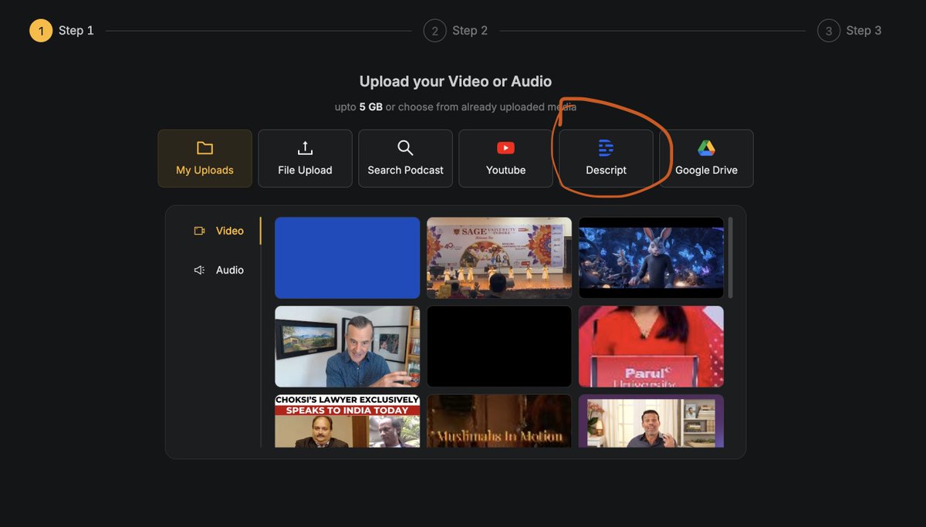The height and width of the screenshot is (527, 926).
Task: Select the Choksi's Lawyer India Today thumbnail
Action: click(347, 421)
